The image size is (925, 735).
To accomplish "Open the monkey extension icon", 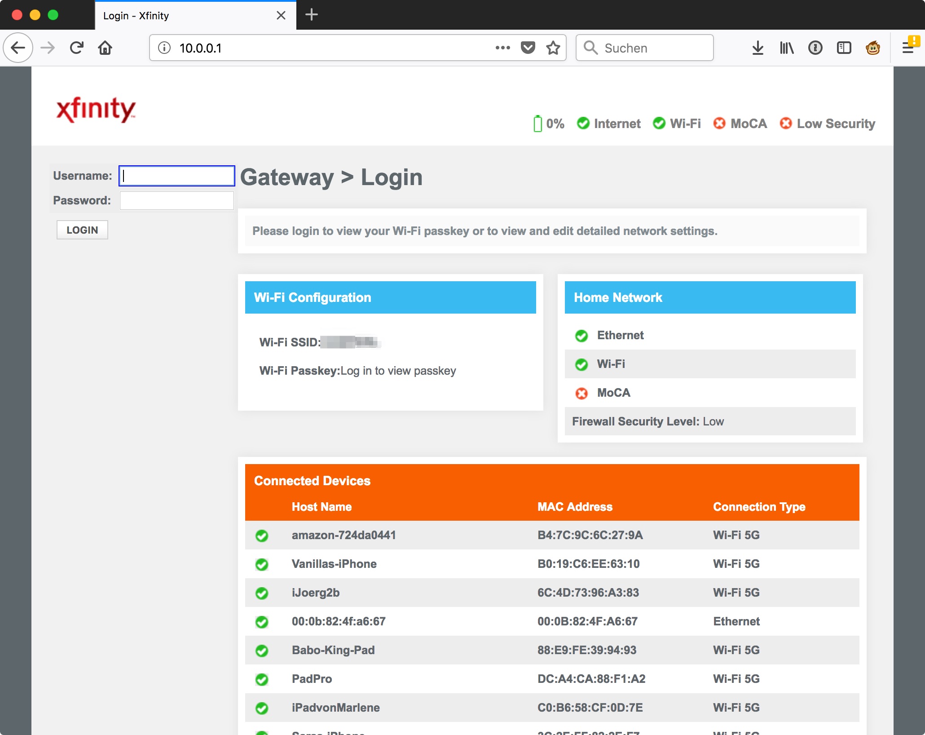I will click(x=873, y=48).
